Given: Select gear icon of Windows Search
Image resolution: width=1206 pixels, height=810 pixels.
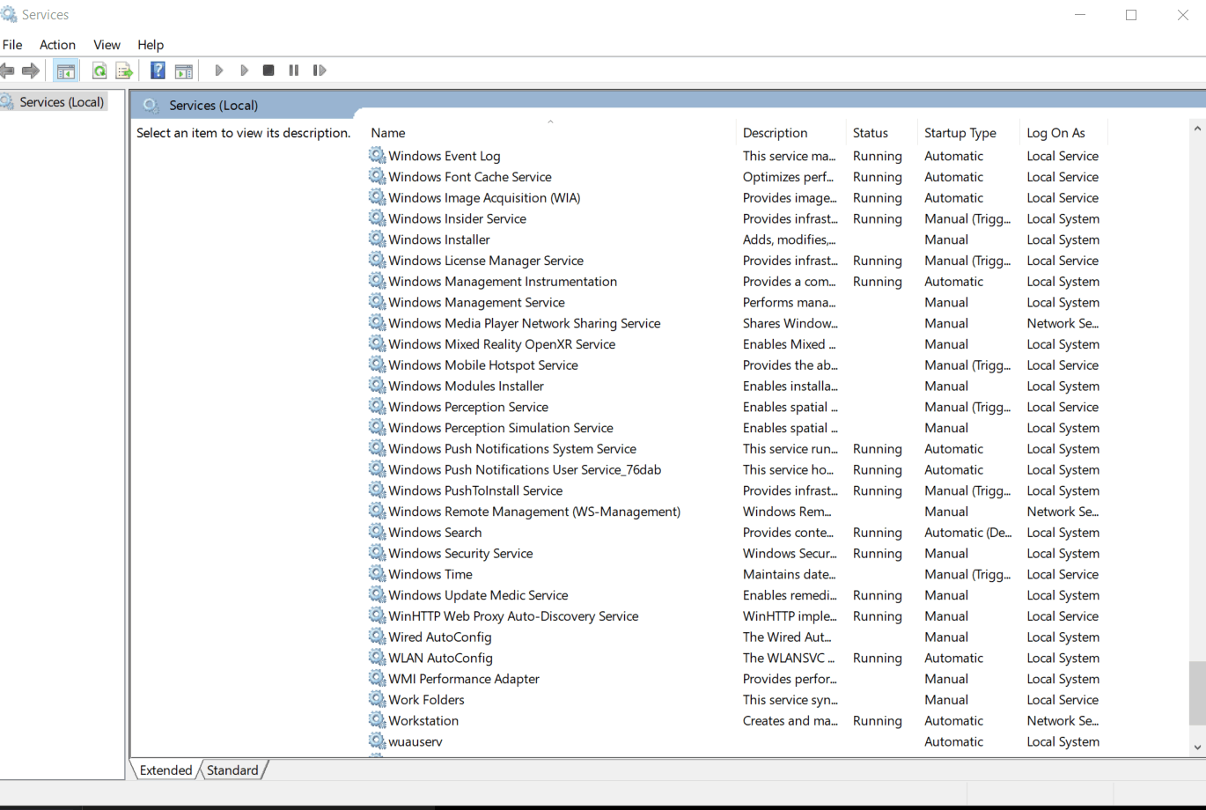Looking at the screenshot, I should click(378, 533).
